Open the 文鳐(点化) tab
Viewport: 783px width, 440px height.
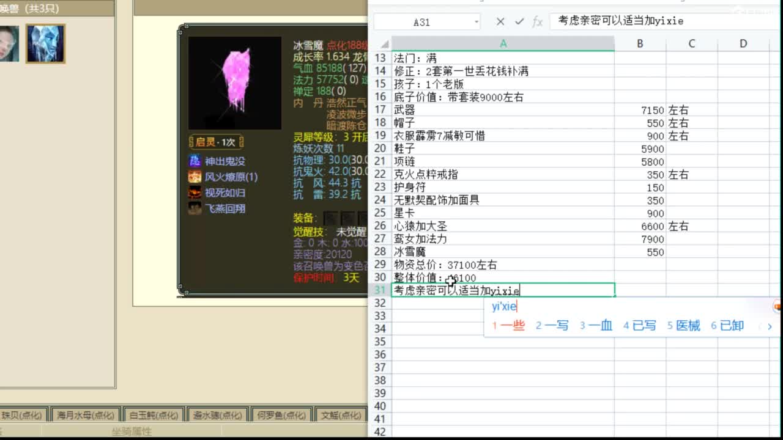[341, 415]
